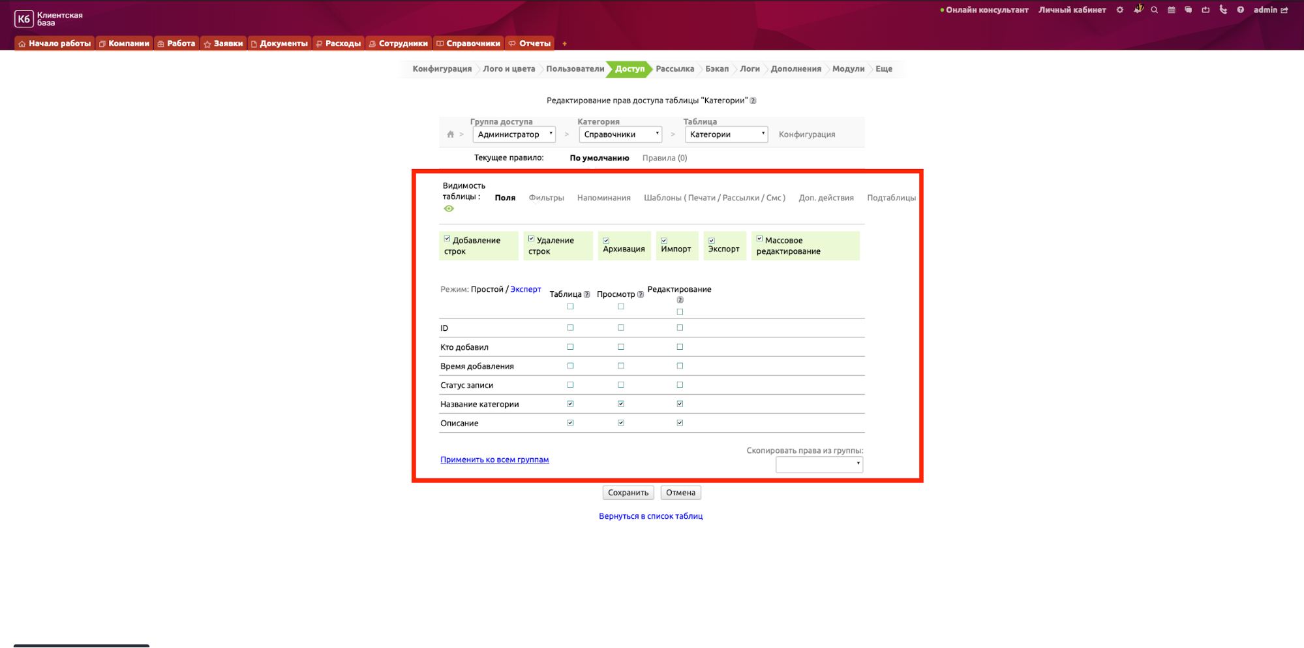Open help question mark icon in header
1304x648 pixels.
click(1241, 10)
